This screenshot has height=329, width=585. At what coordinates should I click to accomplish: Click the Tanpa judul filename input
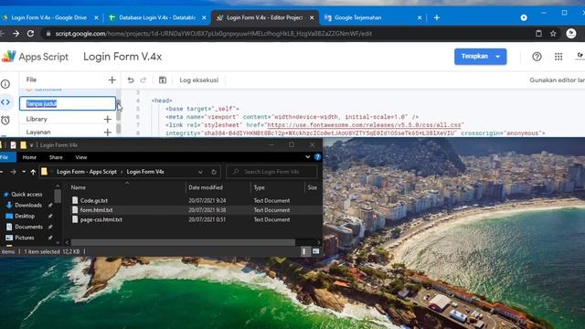[x=68, y=103]
